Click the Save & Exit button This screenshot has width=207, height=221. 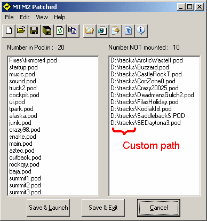tap(103, 208)
